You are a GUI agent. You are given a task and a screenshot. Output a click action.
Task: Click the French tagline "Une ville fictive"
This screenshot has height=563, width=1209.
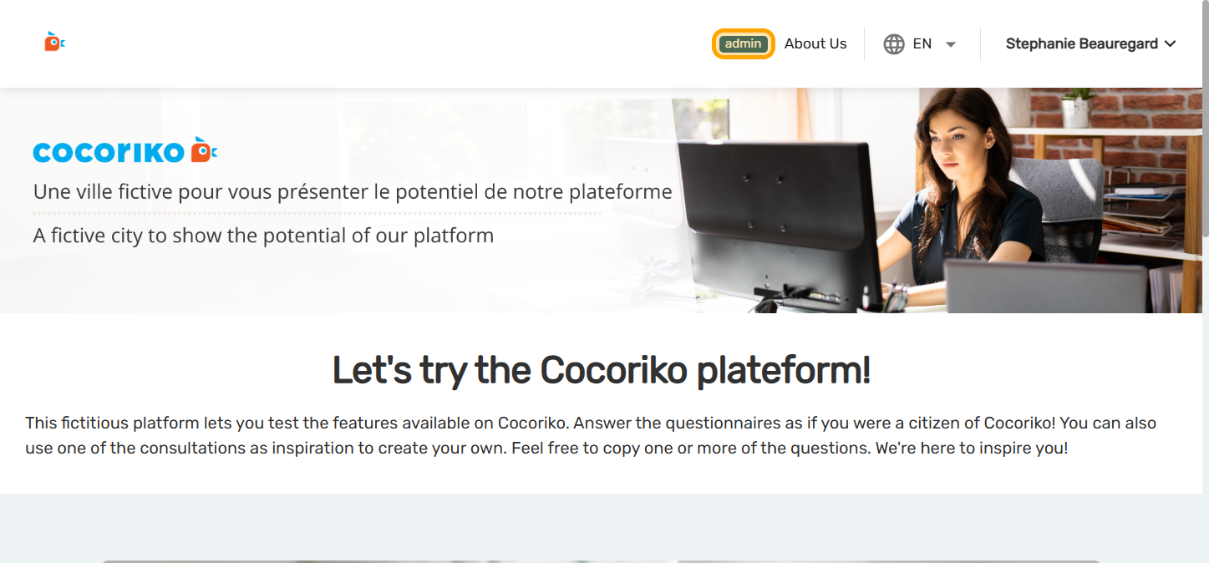pyautogui.click(x=353, y=192)
